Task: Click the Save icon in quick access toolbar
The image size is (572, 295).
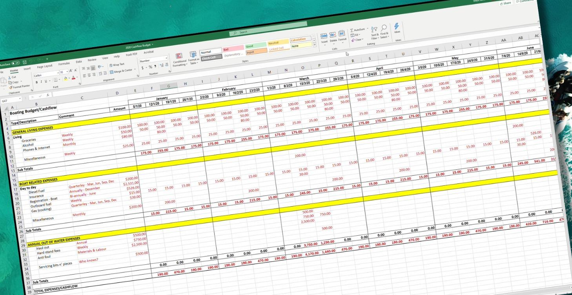Action: click(25, 62)
